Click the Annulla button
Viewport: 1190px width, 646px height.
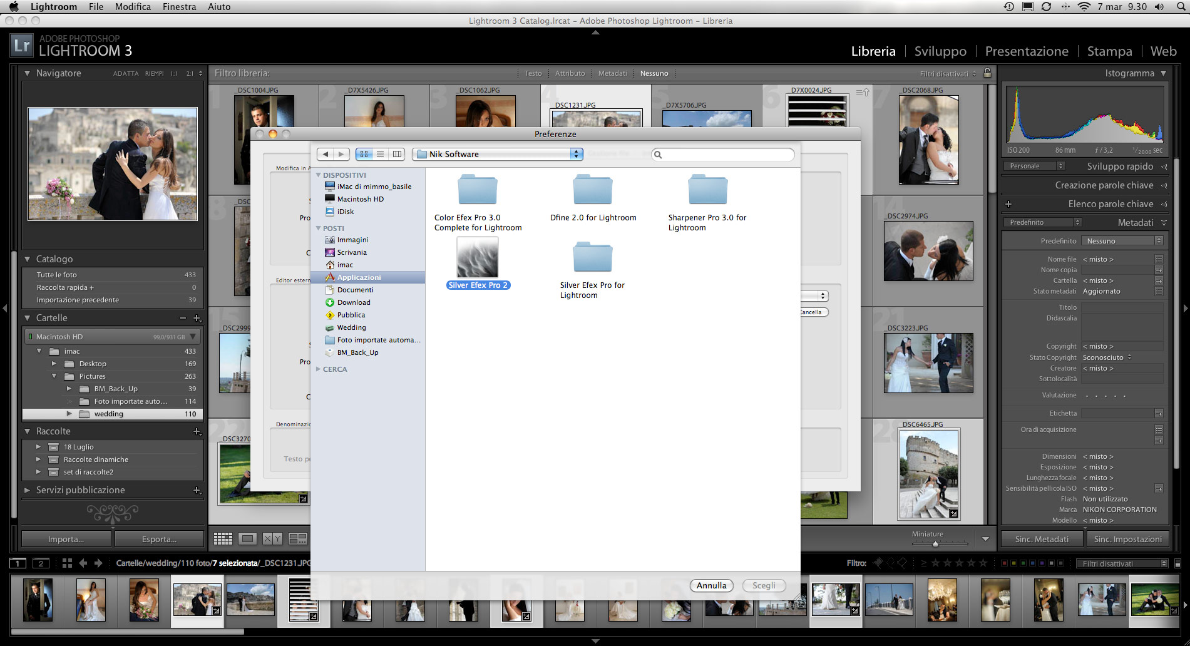pos(712,585)
